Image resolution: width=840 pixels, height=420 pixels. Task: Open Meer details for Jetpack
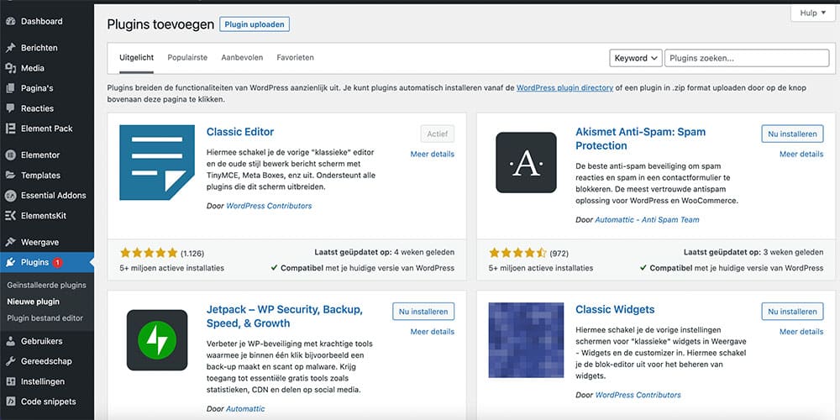[x=433, y=332]
